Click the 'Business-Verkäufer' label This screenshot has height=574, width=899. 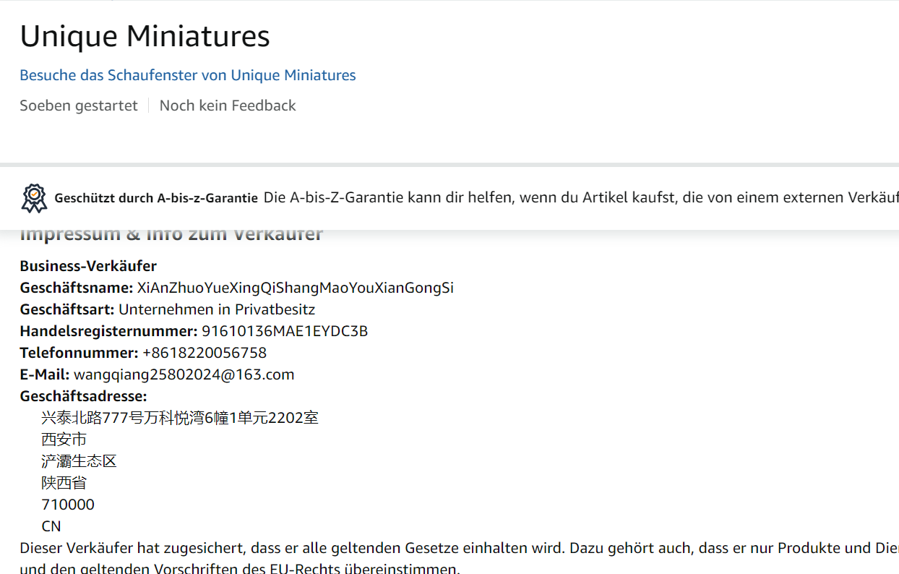88,266
